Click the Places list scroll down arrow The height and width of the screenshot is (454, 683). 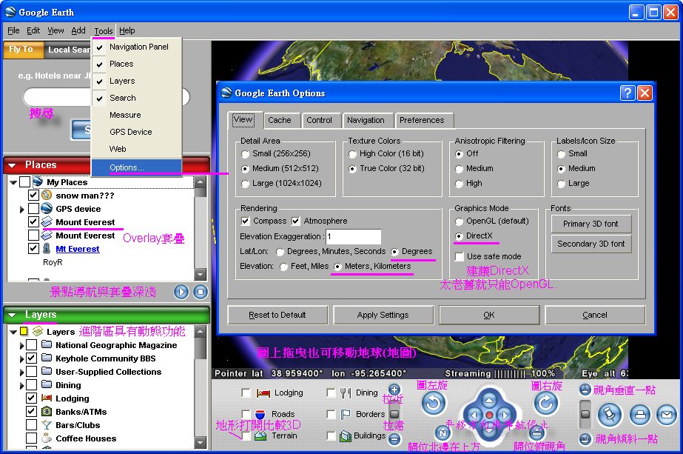tap(201, 274)
